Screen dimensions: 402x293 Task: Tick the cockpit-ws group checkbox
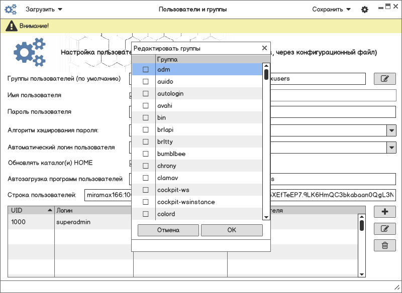point(146,190)
